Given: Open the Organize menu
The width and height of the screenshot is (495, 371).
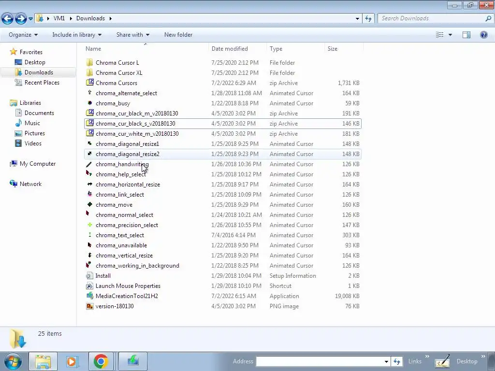Looking at the screenshot, I should (23, 35).
